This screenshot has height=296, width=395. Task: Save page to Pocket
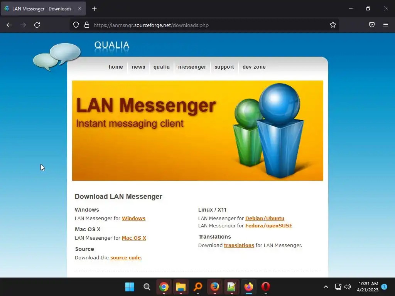[x=371, y=25]
